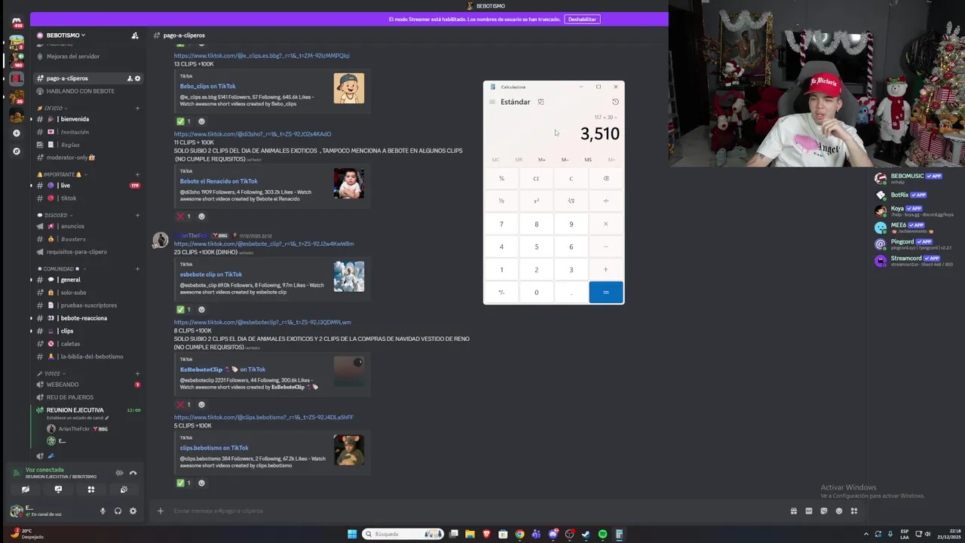The width and height of the screenshot is (965, 543).
Task: Click the x squared key in Calculator
Action: tap(536, 201)
